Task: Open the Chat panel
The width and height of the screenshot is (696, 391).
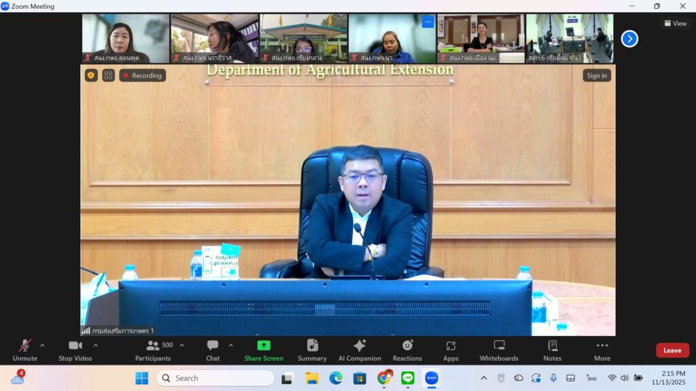Action: pyautogui.click(x=213, y=350)
